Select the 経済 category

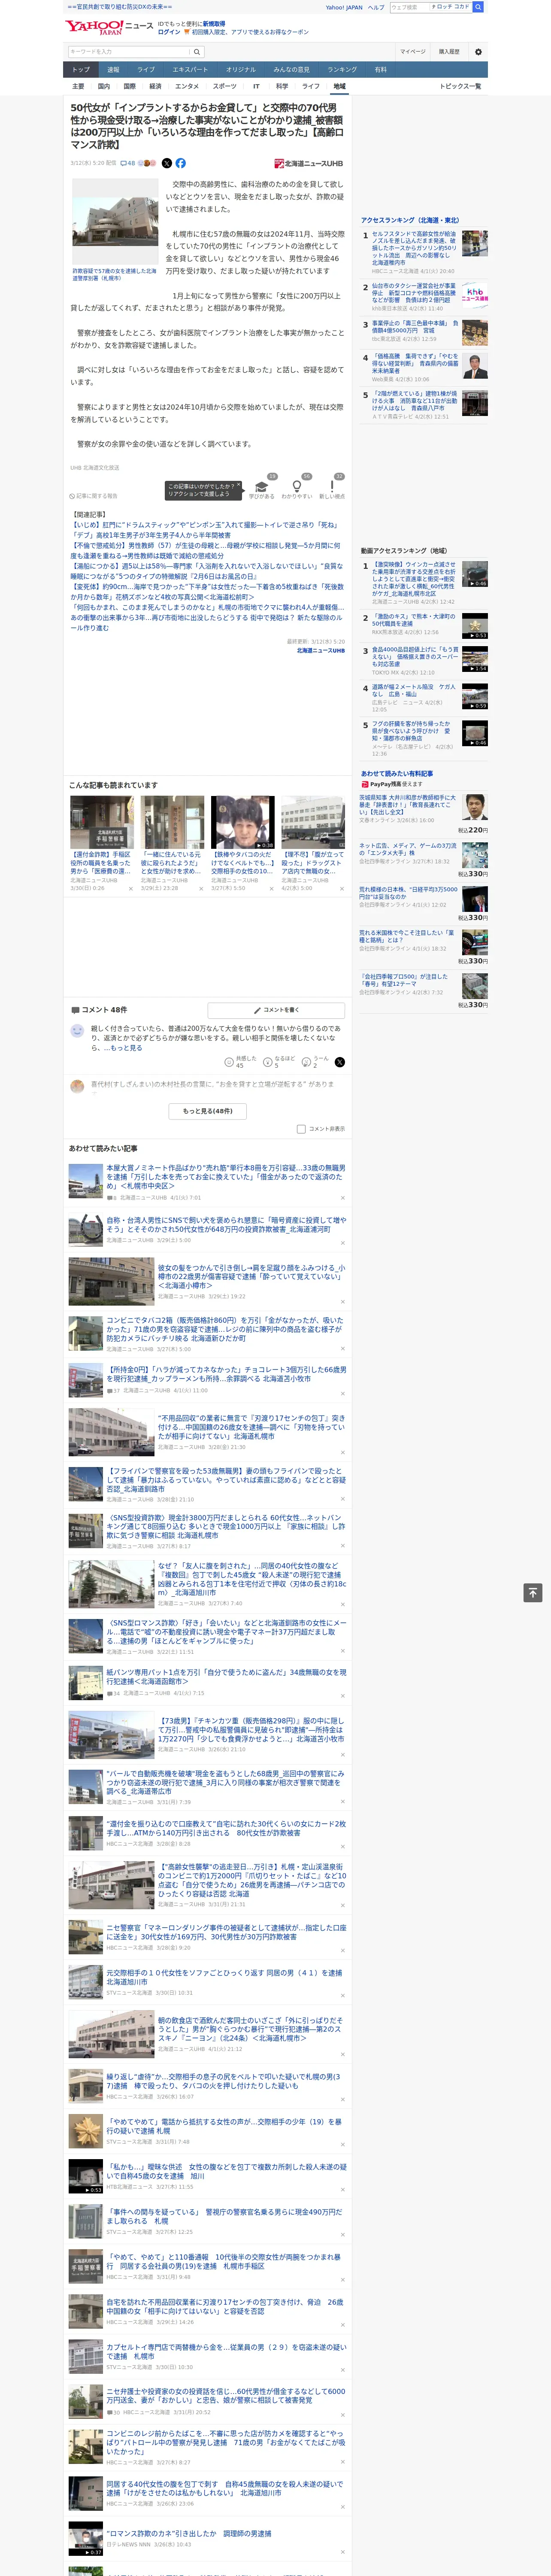click(x=155, y=86)
